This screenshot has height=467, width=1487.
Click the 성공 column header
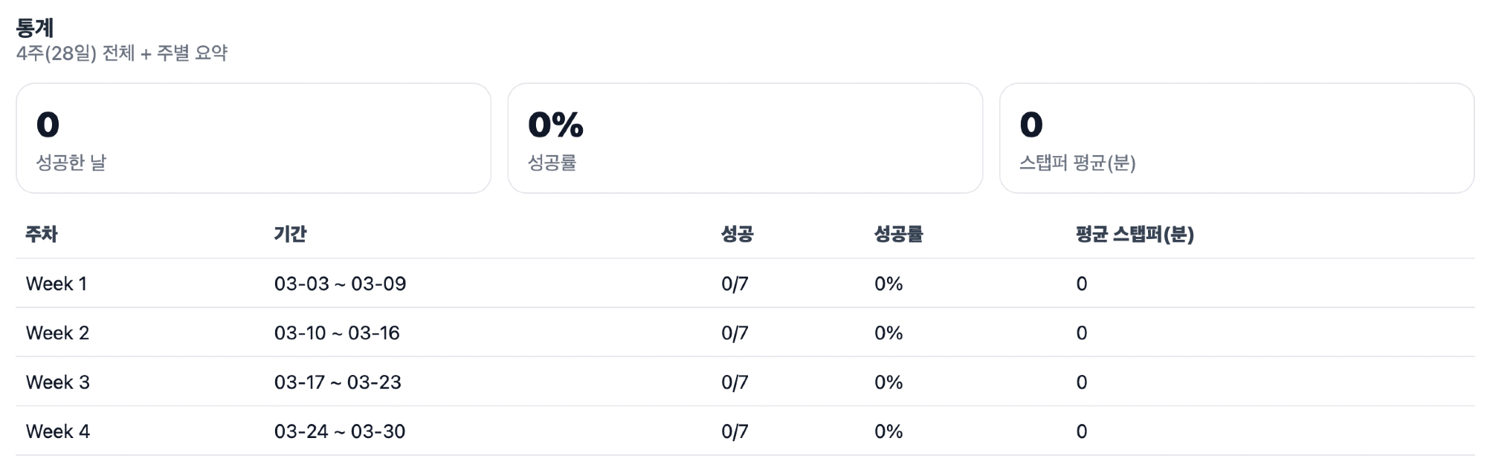point(737,235)
